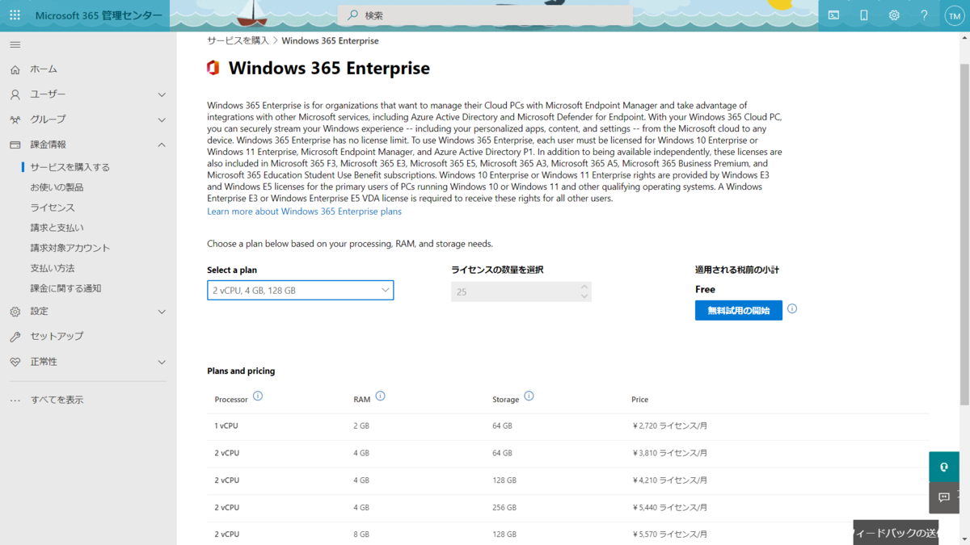
Task: Open 支払い方法 menu item
Action: coord(53,268)
